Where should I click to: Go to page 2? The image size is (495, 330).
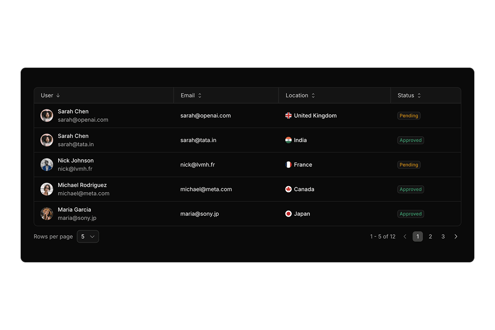point(430,236)
